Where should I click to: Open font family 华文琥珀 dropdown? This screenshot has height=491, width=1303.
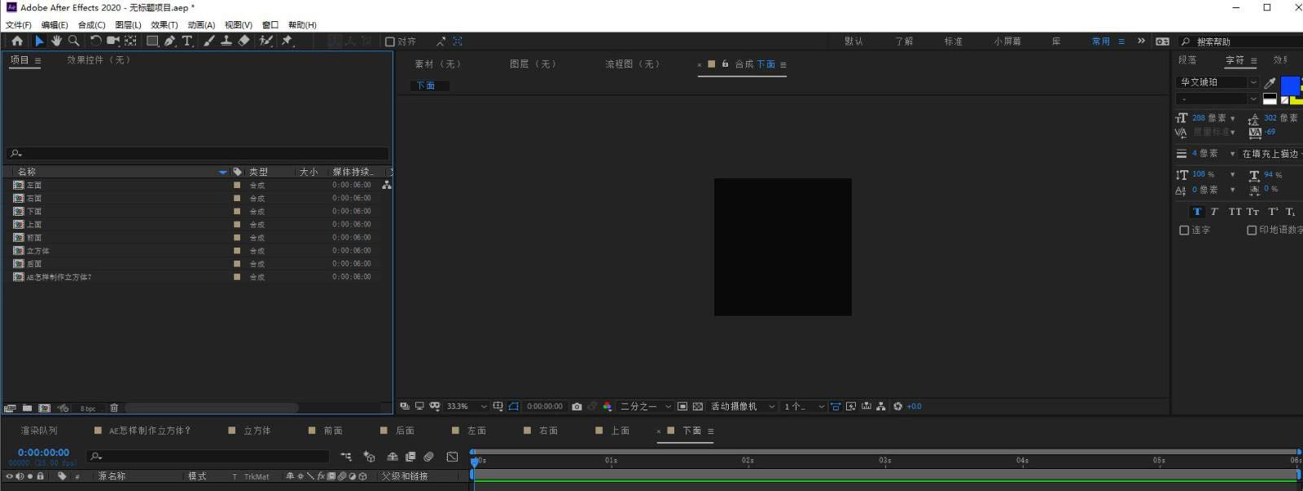click(x=1217, y=82)
